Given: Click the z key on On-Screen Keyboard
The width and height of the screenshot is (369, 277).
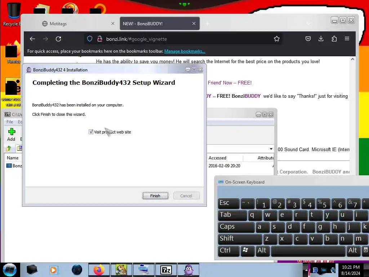Looking at the screenshot, I should coord(270,239).
